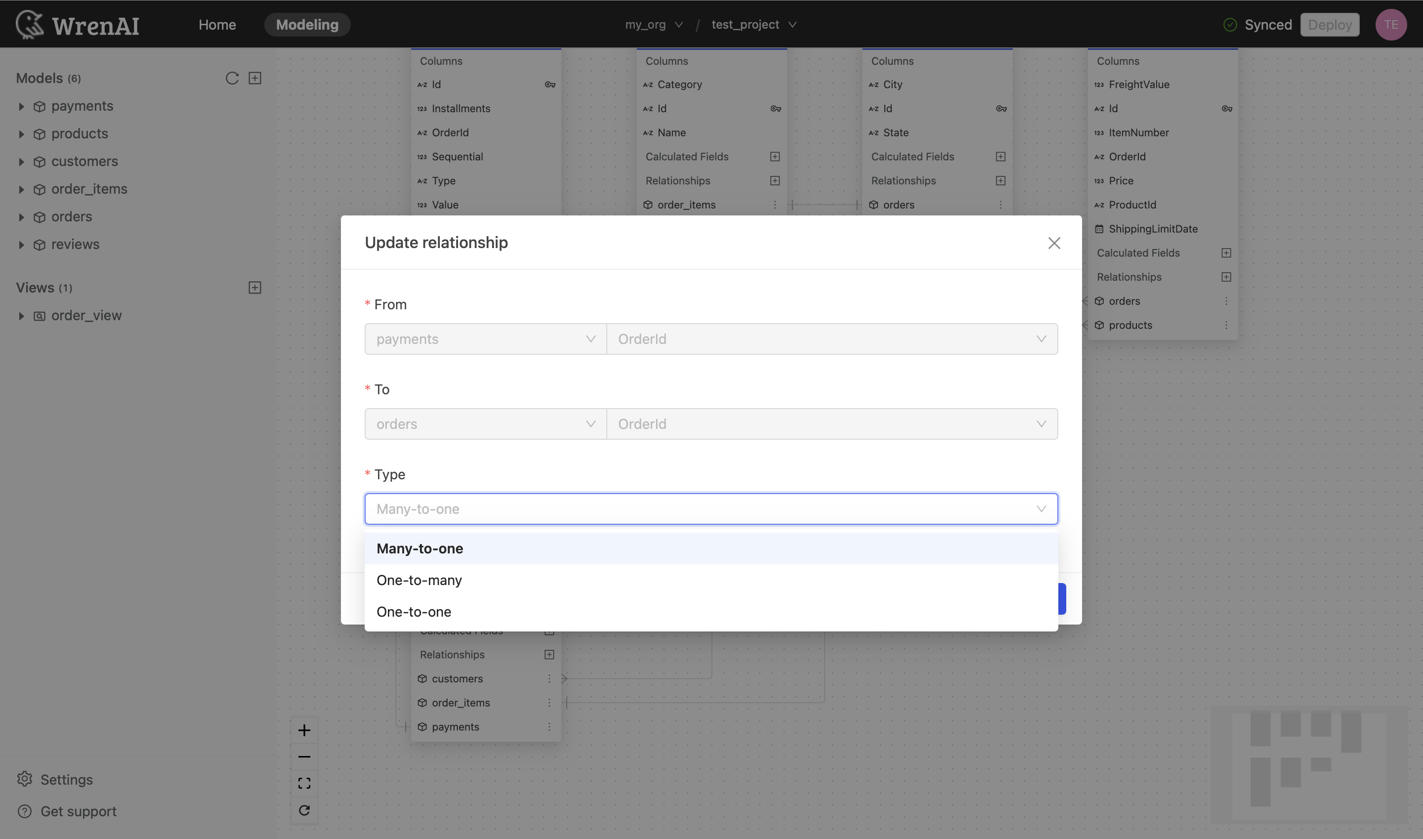Click the Sequential column row
Image resolution: width=1423 pixels, height=839 pixels.
(486, 157)
